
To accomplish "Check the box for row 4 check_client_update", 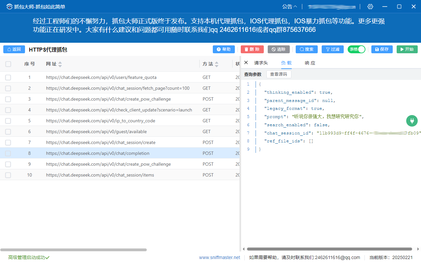I will pyautogui.click(x=8, y=110).
